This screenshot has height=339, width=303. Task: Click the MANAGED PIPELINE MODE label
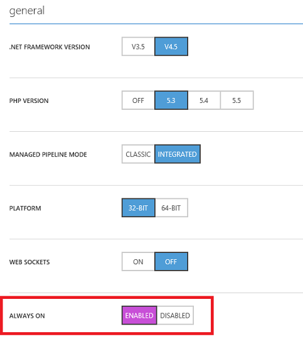[x=48, y=154]
